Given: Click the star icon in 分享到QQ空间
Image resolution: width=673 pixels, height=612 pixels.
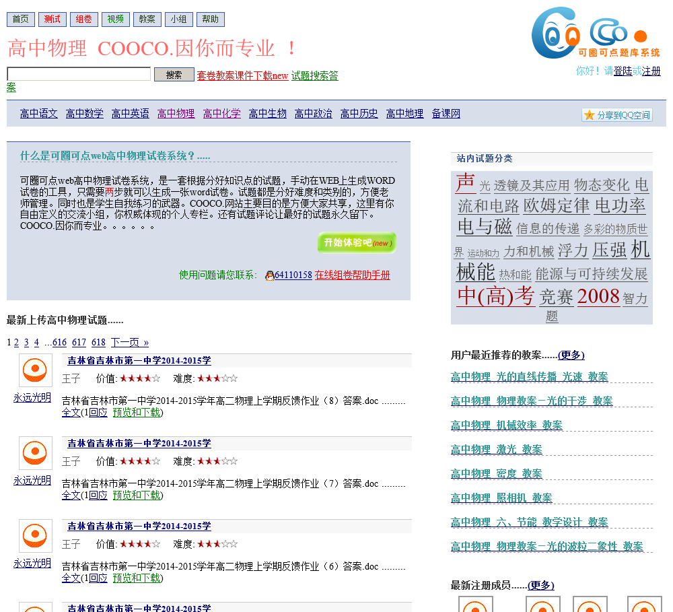Looking at the screenshot, I should 590,115.
